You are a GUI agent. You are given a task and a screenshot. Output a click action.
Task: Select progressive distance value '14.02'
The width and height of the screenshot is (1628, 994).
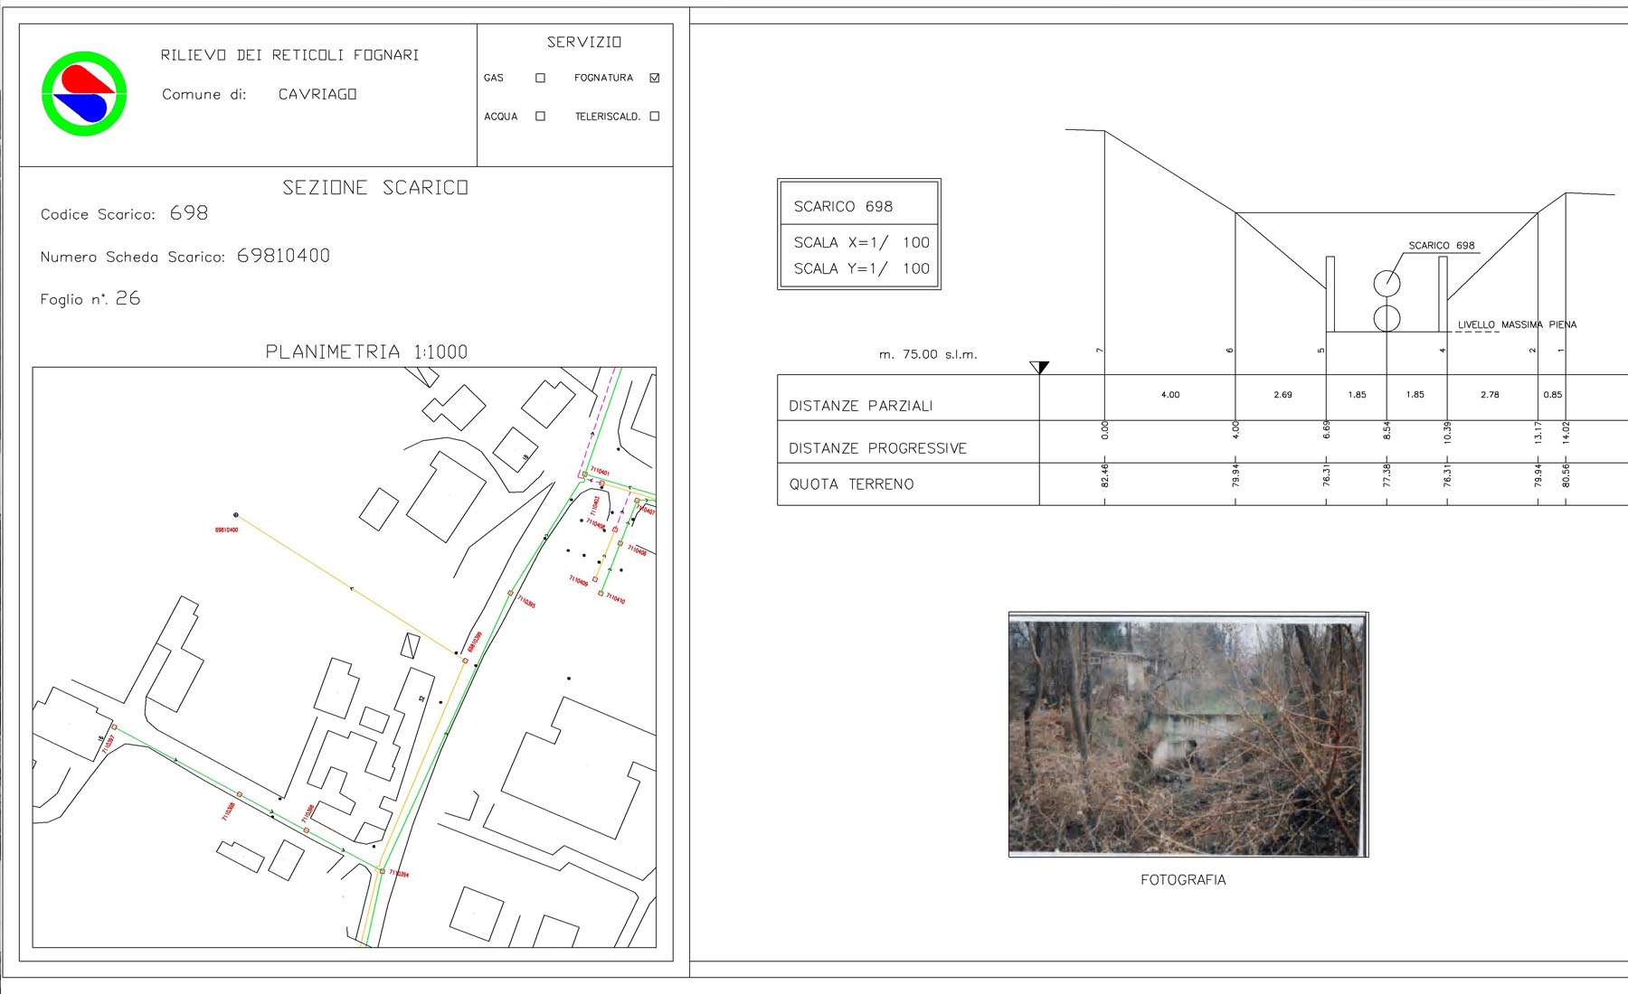(1566, 432)
